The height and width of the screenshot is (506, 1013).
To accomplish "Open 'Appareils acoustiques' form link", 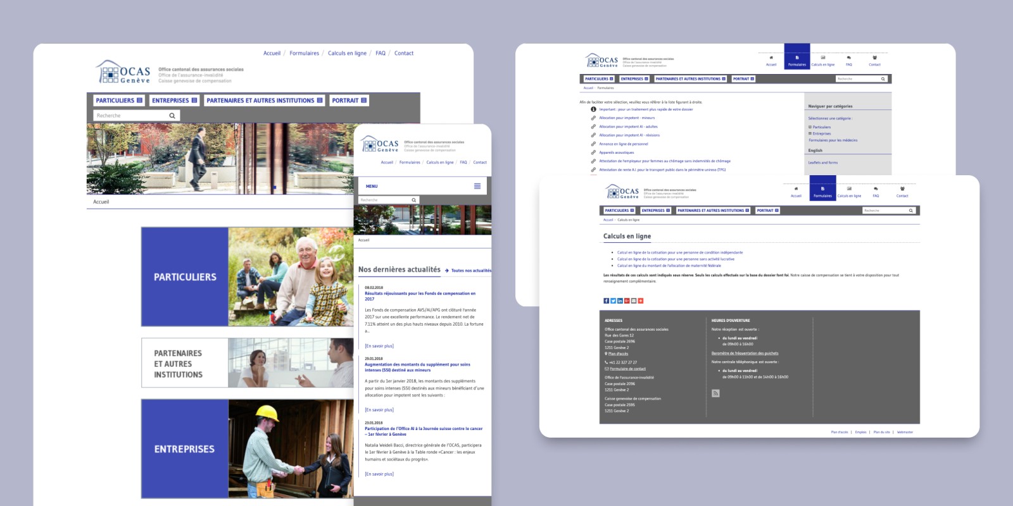I will tap(616, 152).
